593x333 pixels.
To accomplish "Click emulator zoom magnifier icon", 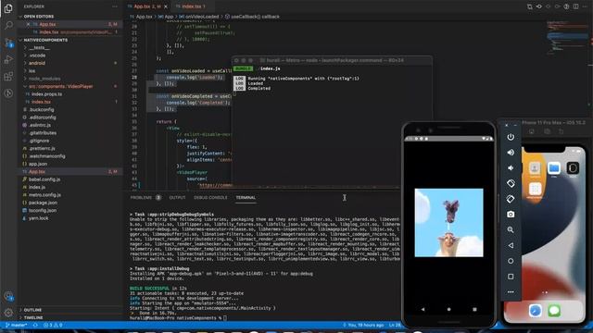I will [511, 230].
